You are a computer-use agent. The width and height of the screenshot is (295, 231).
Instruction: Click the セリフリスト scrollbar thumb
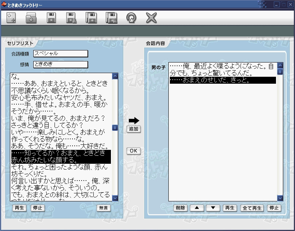click(115, 128)
